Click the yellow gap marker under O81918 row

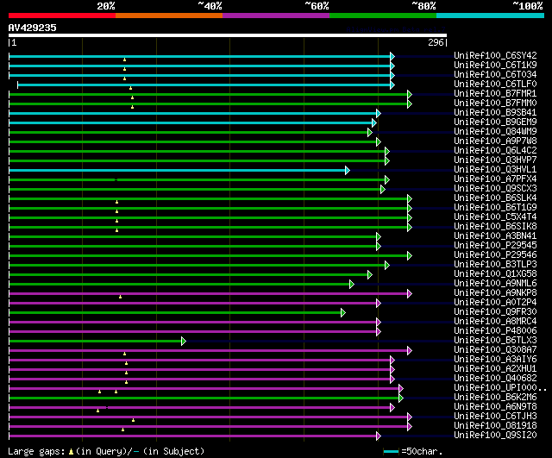(x=122, y=430)
